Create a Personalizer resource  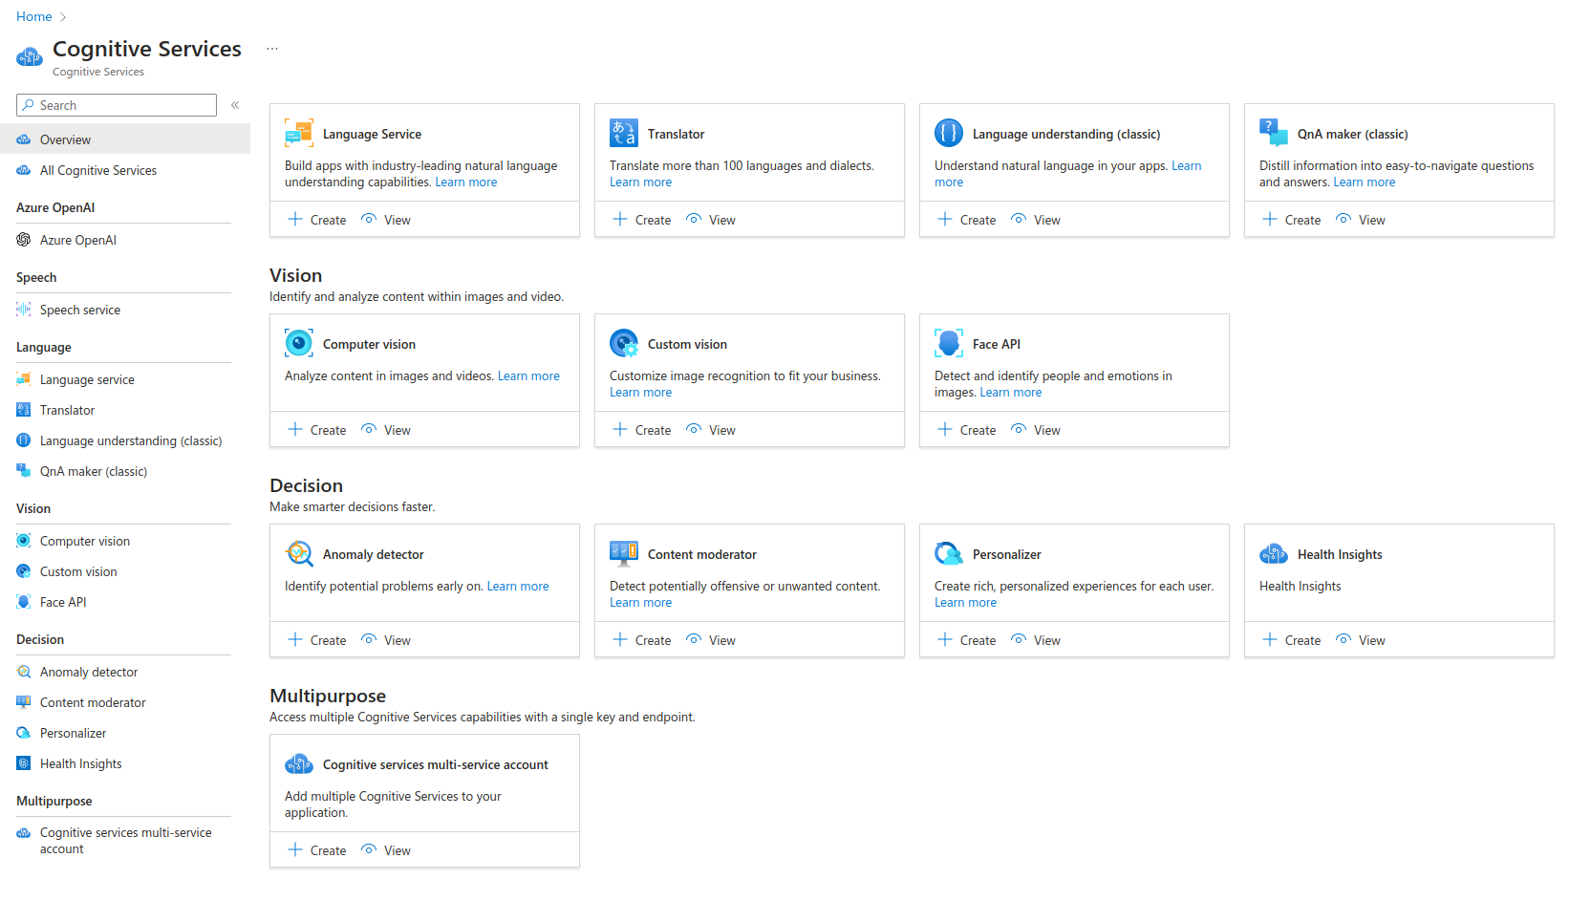tap(967, 640)
